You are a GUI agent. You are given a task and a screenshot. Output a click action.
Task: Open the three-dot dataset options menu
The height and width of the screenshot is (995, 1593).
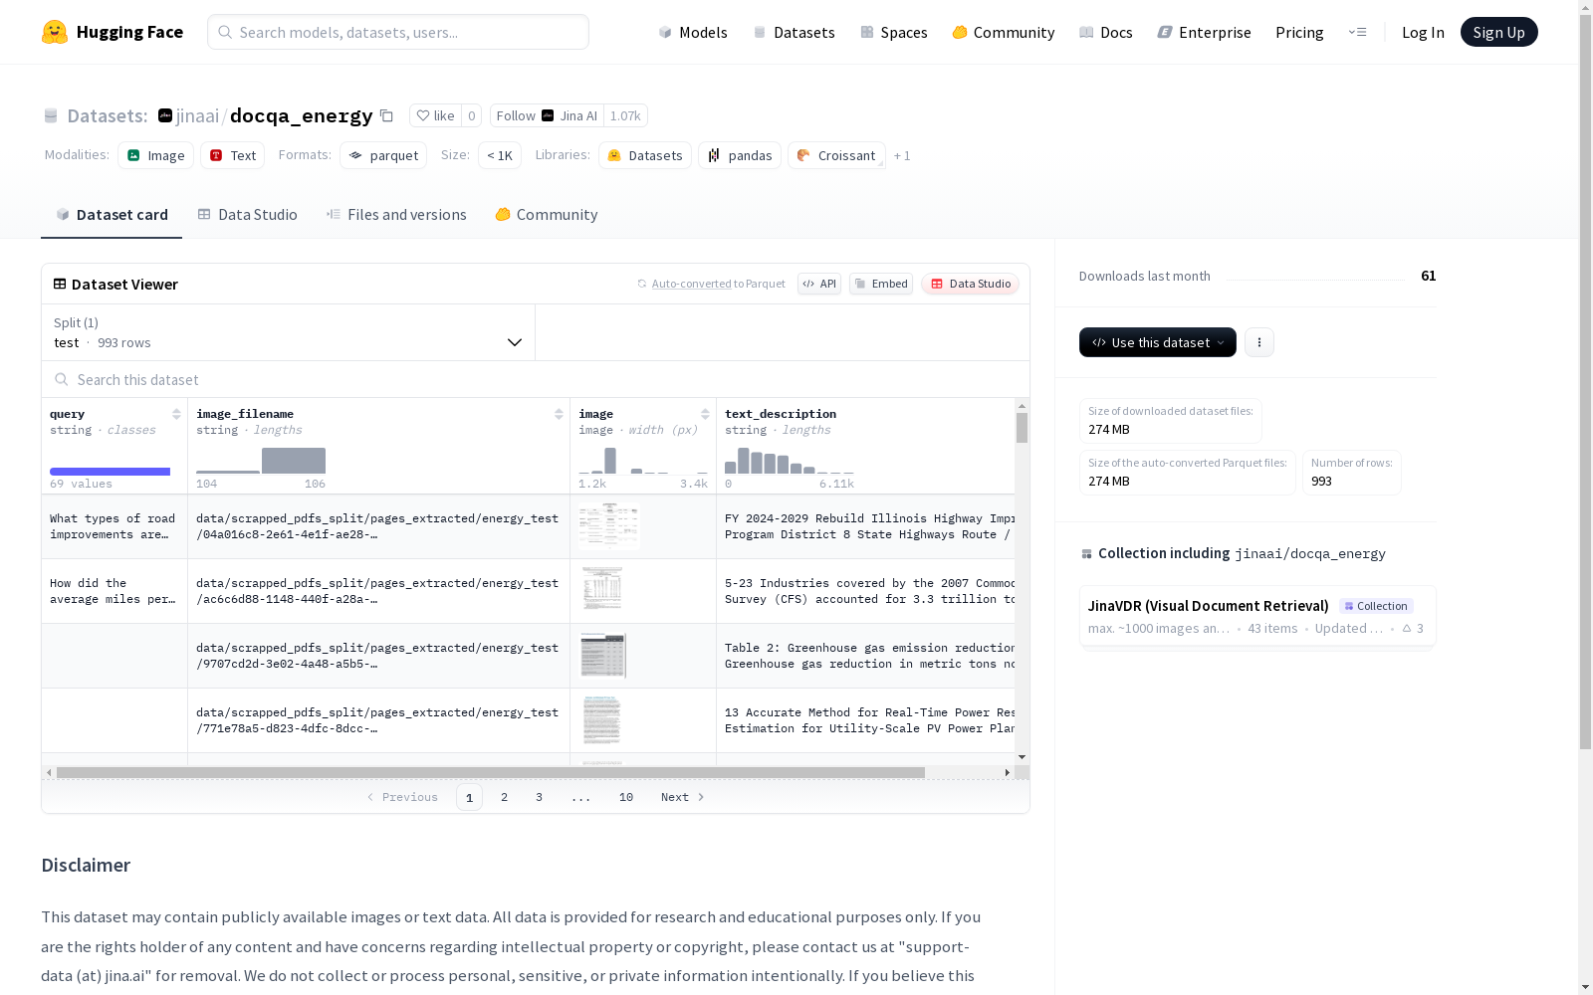coord(1259,342)
